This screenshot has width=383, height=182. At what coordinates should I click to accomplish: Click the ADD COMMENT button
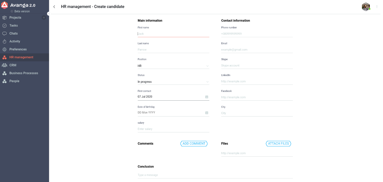(194, 144)
